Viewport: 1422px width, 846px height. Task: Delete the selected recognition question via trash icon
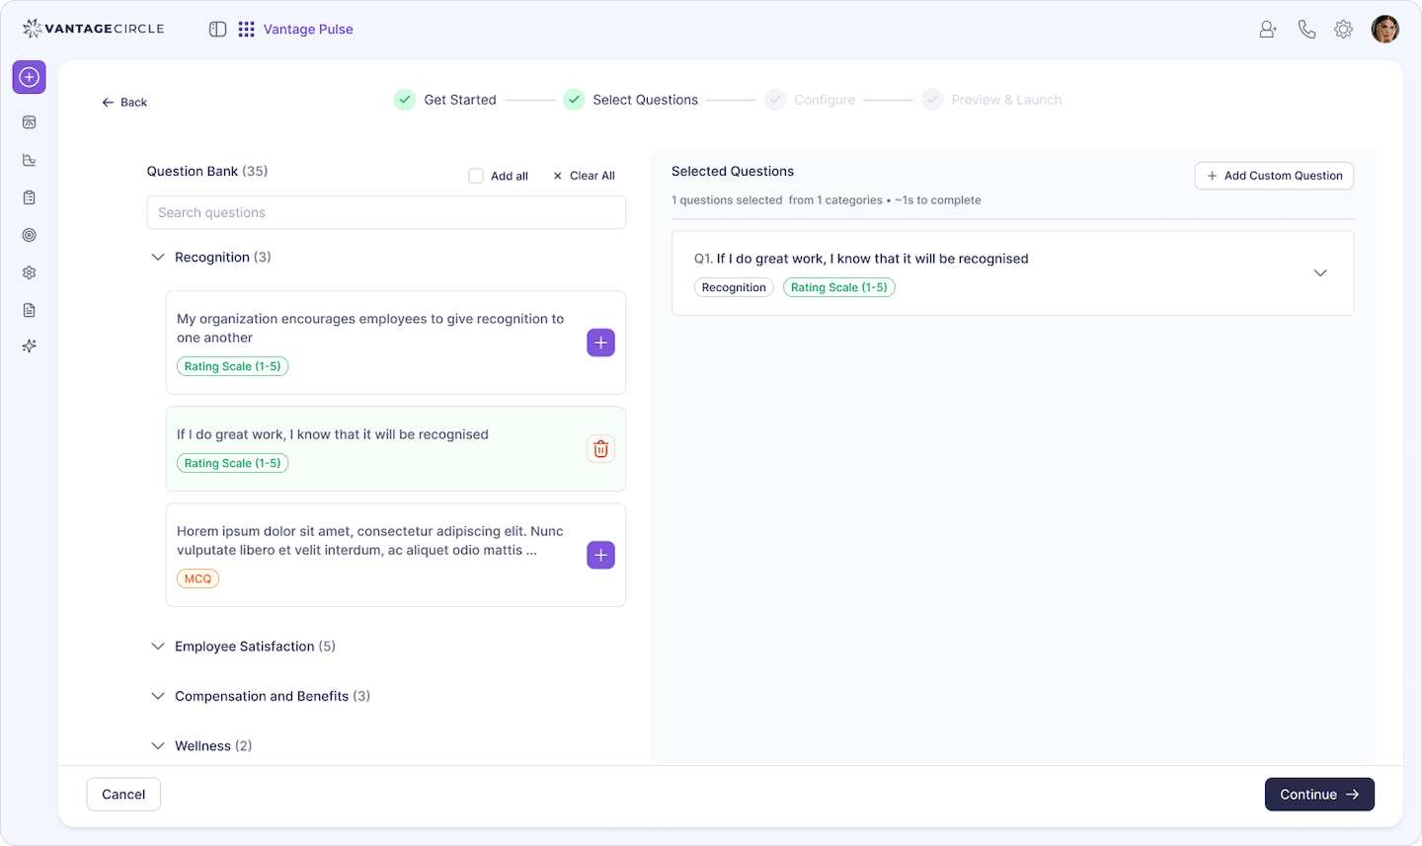click(600, 448)
